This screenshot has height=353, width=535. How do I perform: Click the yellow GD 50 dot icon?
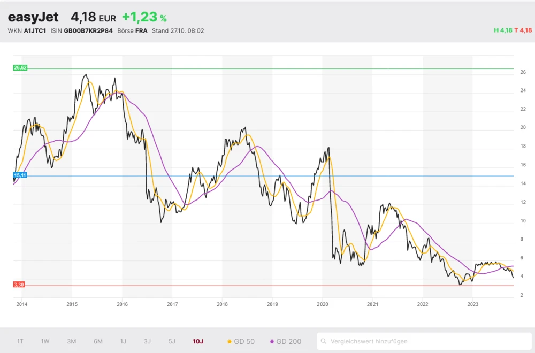230,341
